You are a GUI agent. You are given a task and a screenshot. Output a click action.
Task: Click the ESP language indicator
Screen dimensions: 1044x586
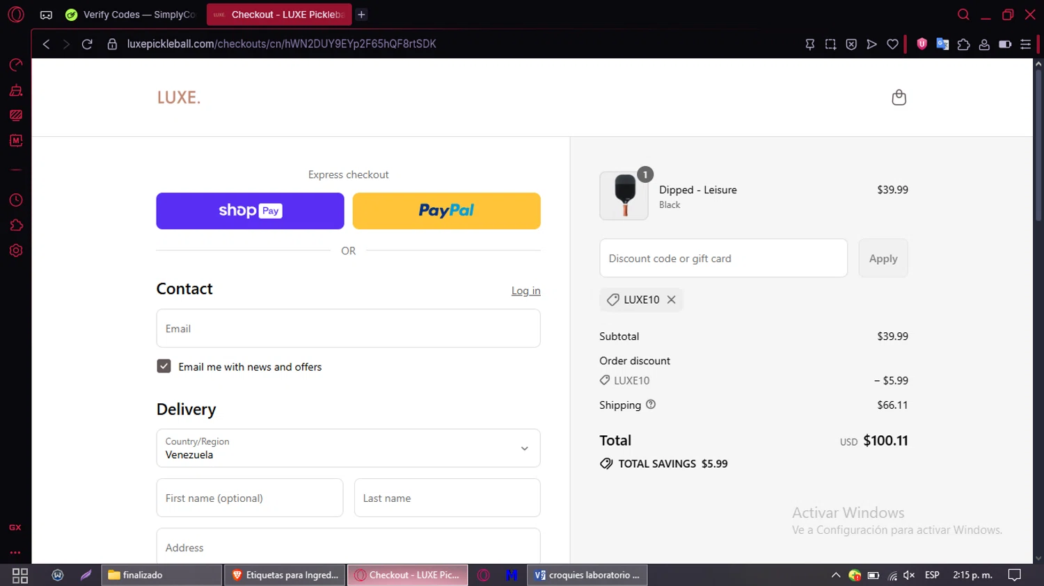tap(932, 575)
